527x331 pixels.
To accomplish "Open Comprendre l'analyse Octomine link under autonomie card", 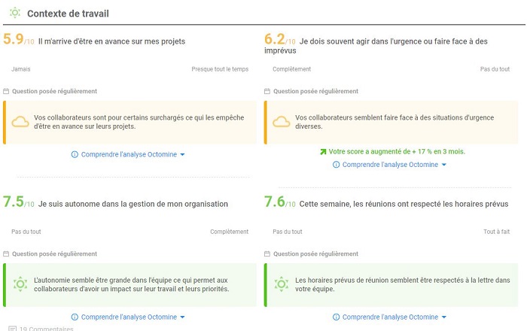I will 128,317.
